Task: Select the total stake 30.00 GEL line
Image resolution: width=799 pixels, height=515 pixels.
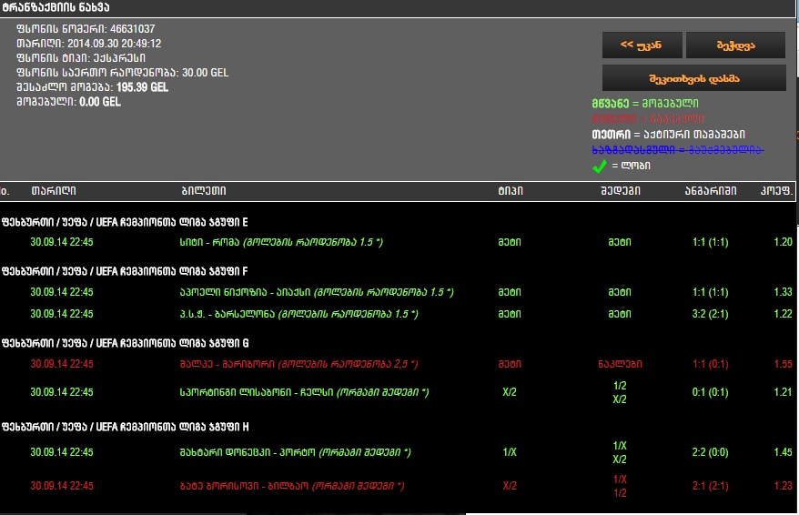Action: 122,73
